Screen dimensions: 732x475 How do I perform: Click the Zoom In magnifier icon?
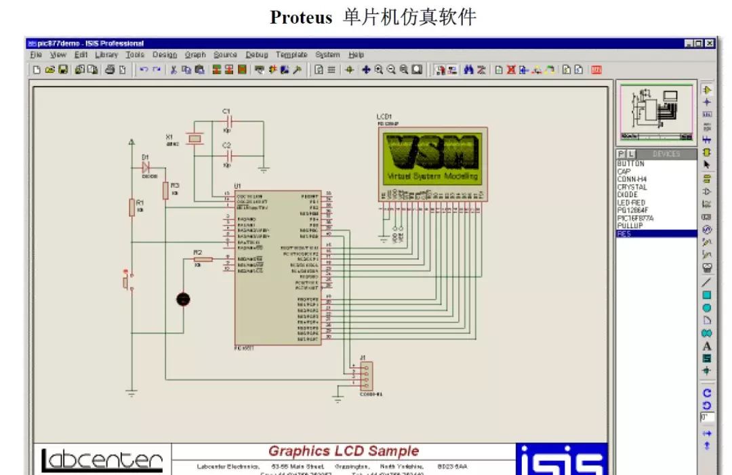(379, 70)
